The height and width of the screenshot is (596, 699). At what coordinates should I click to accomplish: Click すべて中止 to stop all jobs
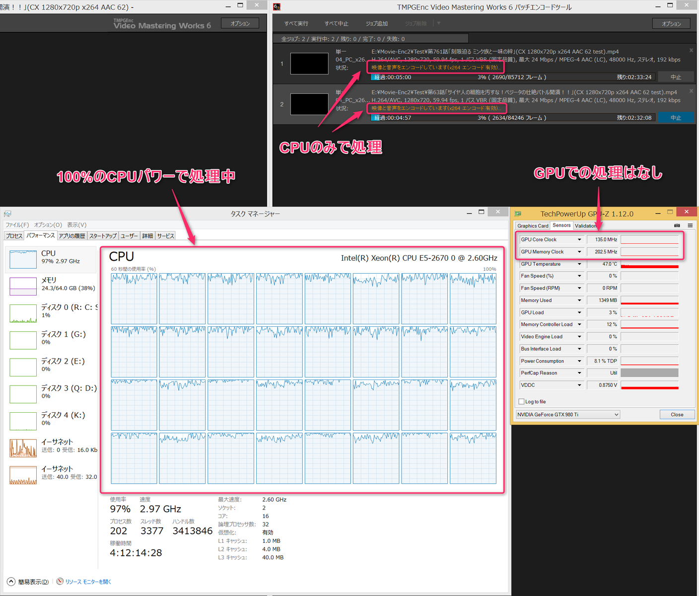(337, 23)
